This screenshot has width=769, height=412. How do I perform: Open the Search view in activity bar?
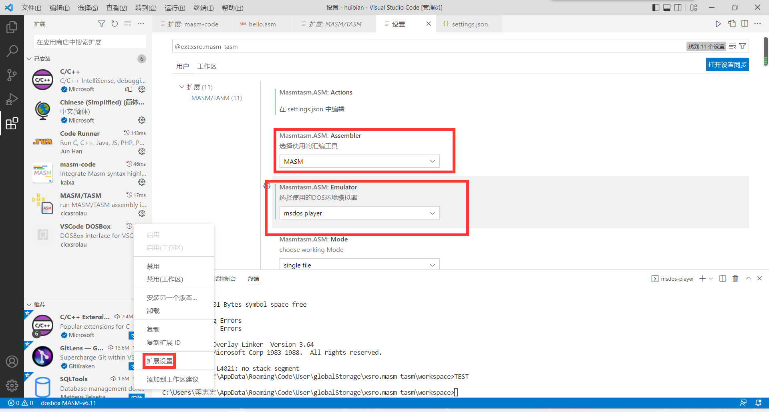click(x=12, y=51)
